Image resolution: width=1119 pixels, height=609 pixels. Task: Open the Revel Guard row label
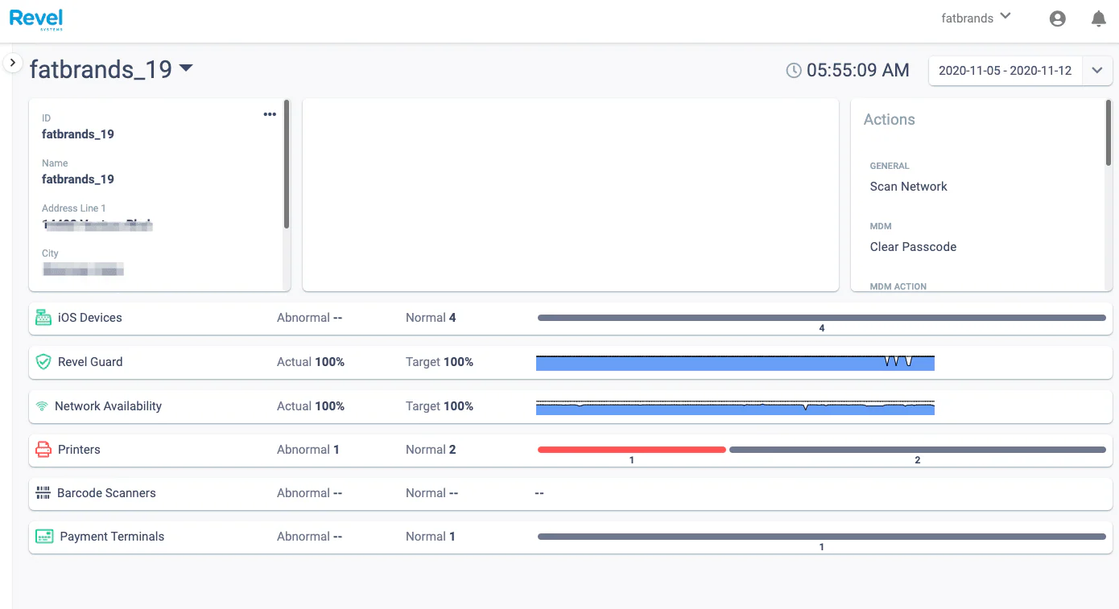click(90, 362)
